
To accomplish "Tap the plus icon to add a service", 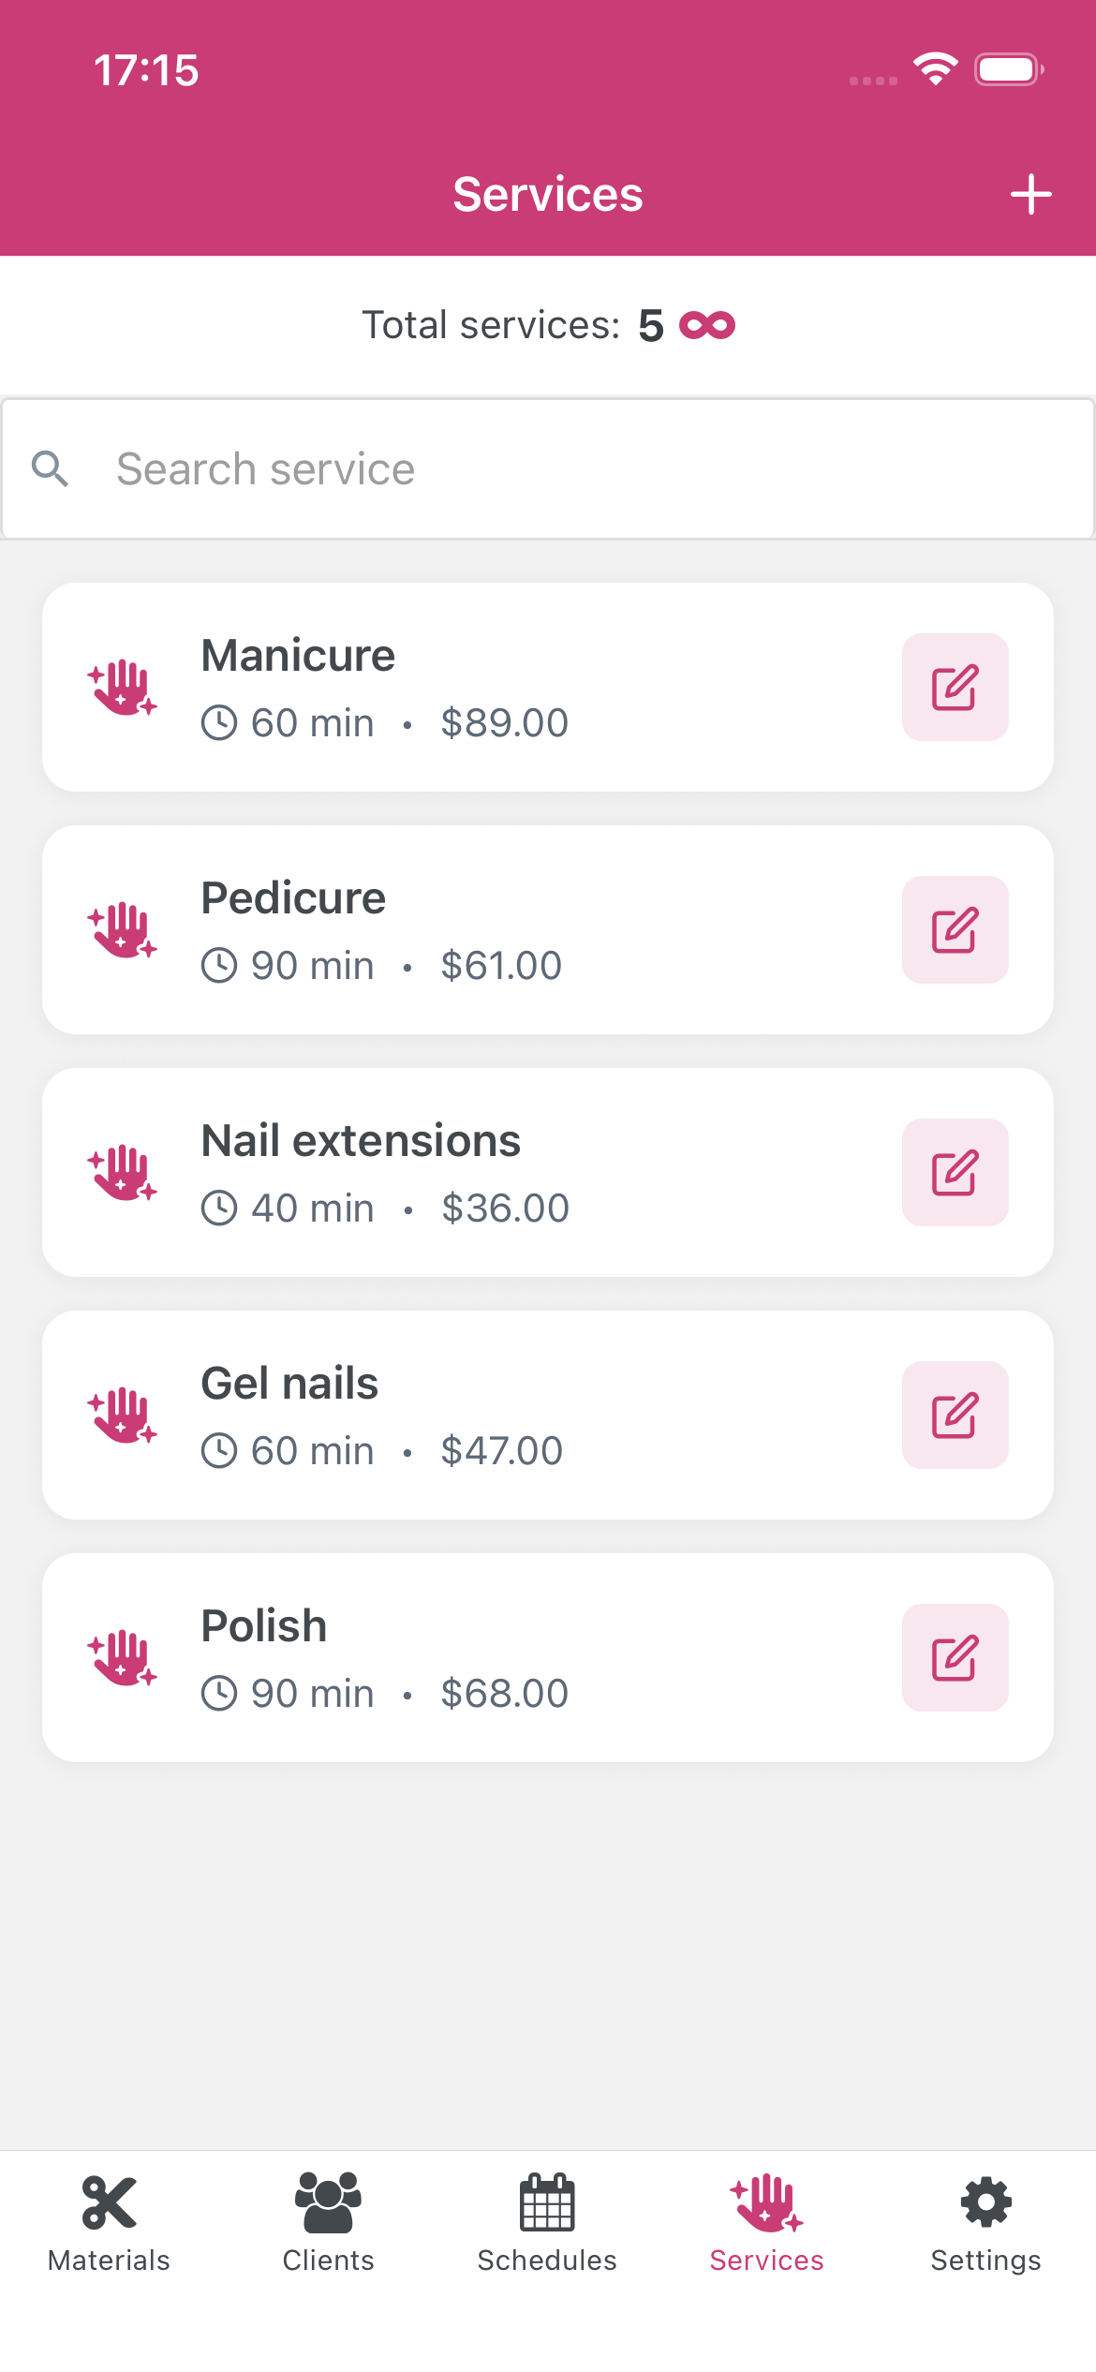I will point(1030,195).
